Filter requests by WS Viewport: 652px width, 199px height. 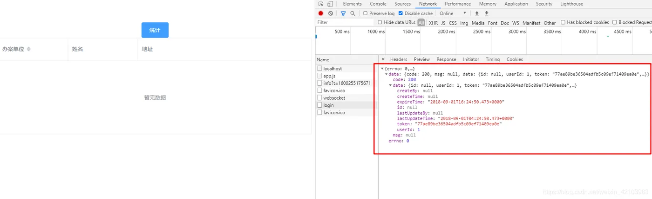516,23
